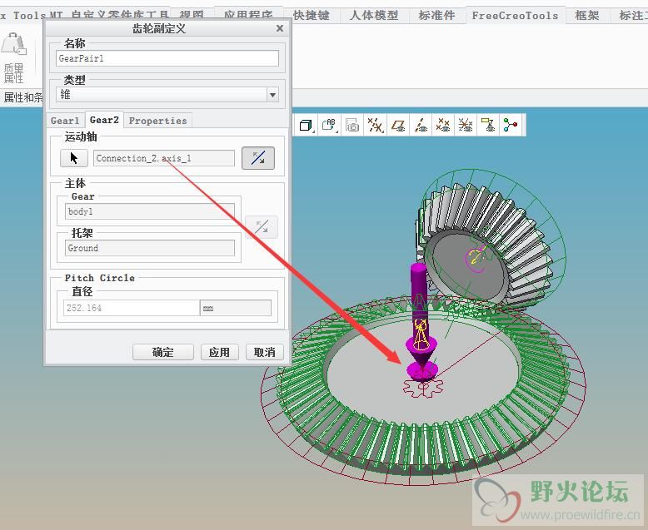Screen dimensions: 648x530
Task: Switch to the Gear1 tab
Action: [65, 121]
